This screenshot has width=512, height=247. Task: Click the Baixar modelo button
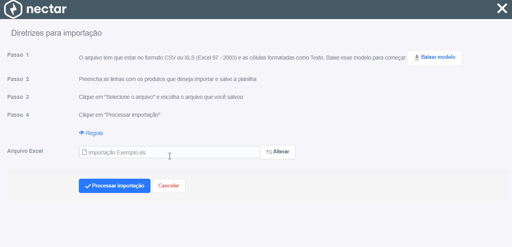pyautogui.click(x=434, y=58)
